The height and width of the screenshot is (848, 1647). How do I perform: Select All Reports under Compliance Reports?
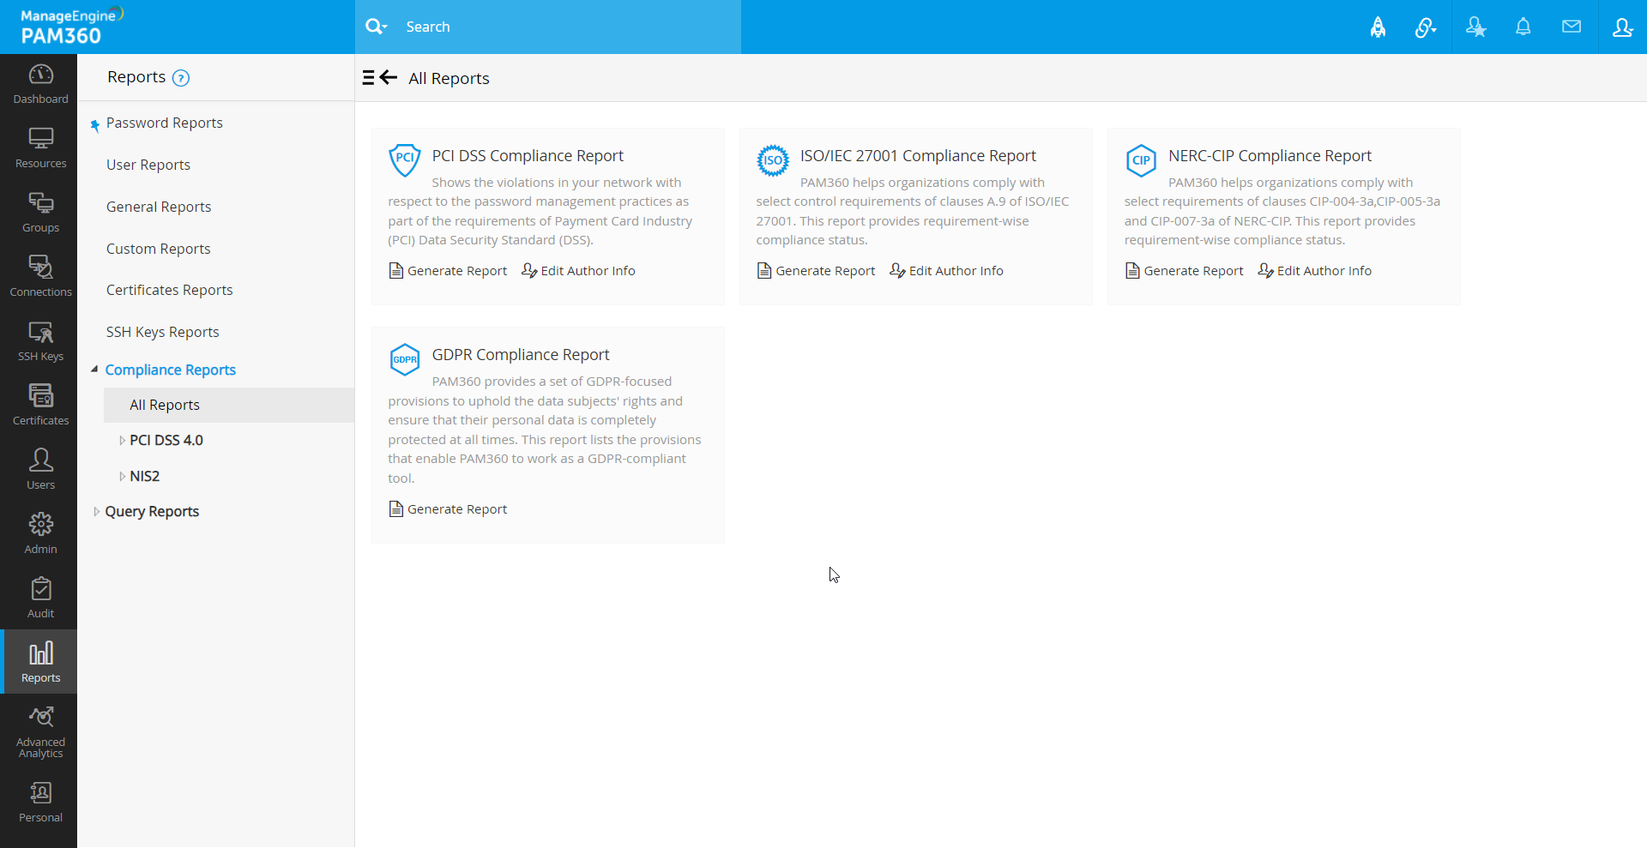click(x=229, y=405)
